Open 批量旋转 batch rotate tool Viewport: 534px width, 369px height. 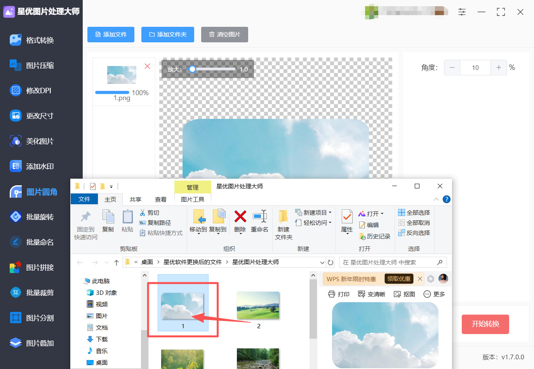click(x=32, y=217)
